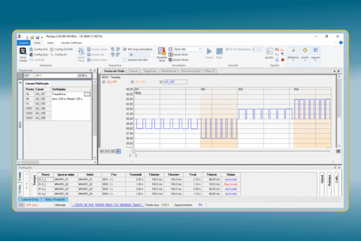Select sequence 001 row 81-1
The width and height of the screenshot is (361, 241).
58,76
